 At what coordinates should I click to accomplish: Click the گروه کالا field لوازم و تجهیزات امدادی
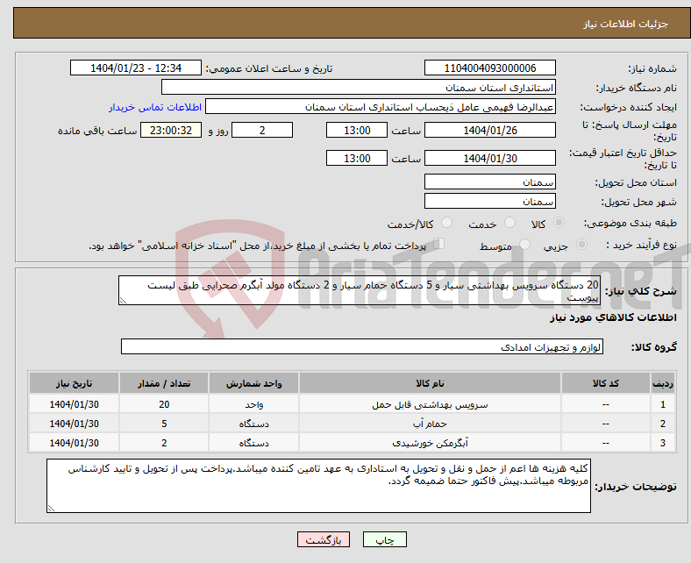[x=362, y=346]
